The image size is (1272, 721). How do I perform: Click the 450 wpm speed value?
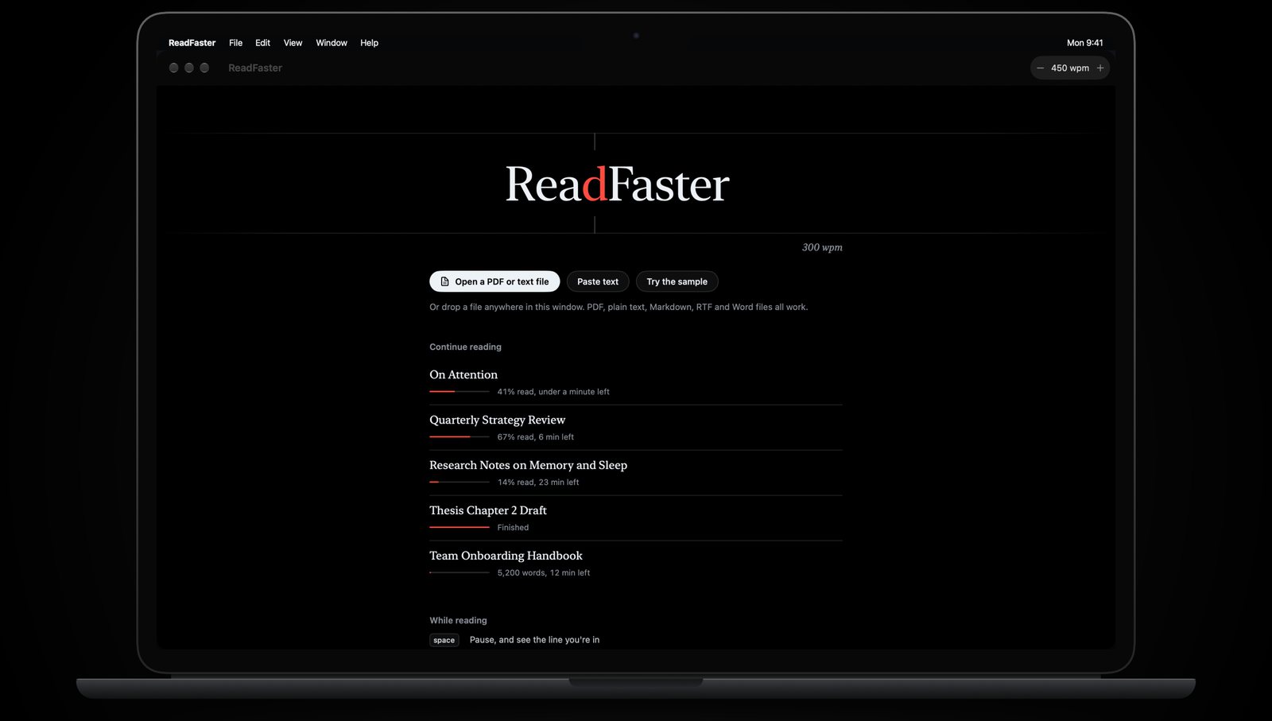pos(1070,68)
